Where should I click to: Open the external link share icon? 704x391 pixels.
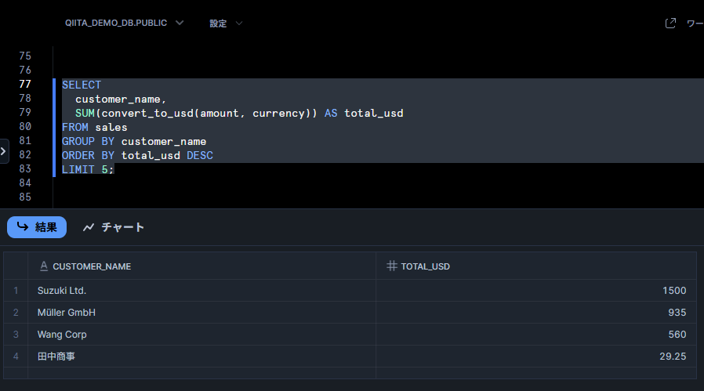(x=670, y=24)
